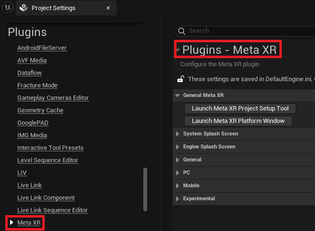Close the Project Settings tab
This screenshot has width=315, height=231.
(x=108, y=8)
